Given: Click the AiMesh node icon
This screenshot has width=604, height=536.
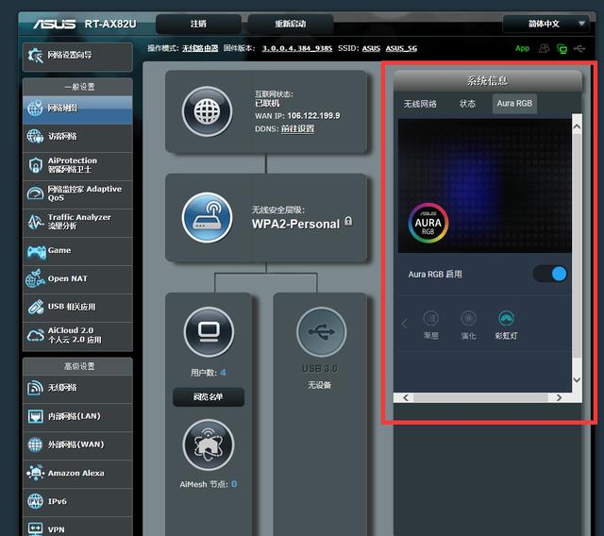Looking at the screenshot, I should (208, 444).
